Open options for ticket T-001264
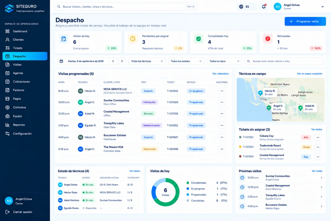The image size is (331, 221). pyautogui.click(x=318, y=157)
